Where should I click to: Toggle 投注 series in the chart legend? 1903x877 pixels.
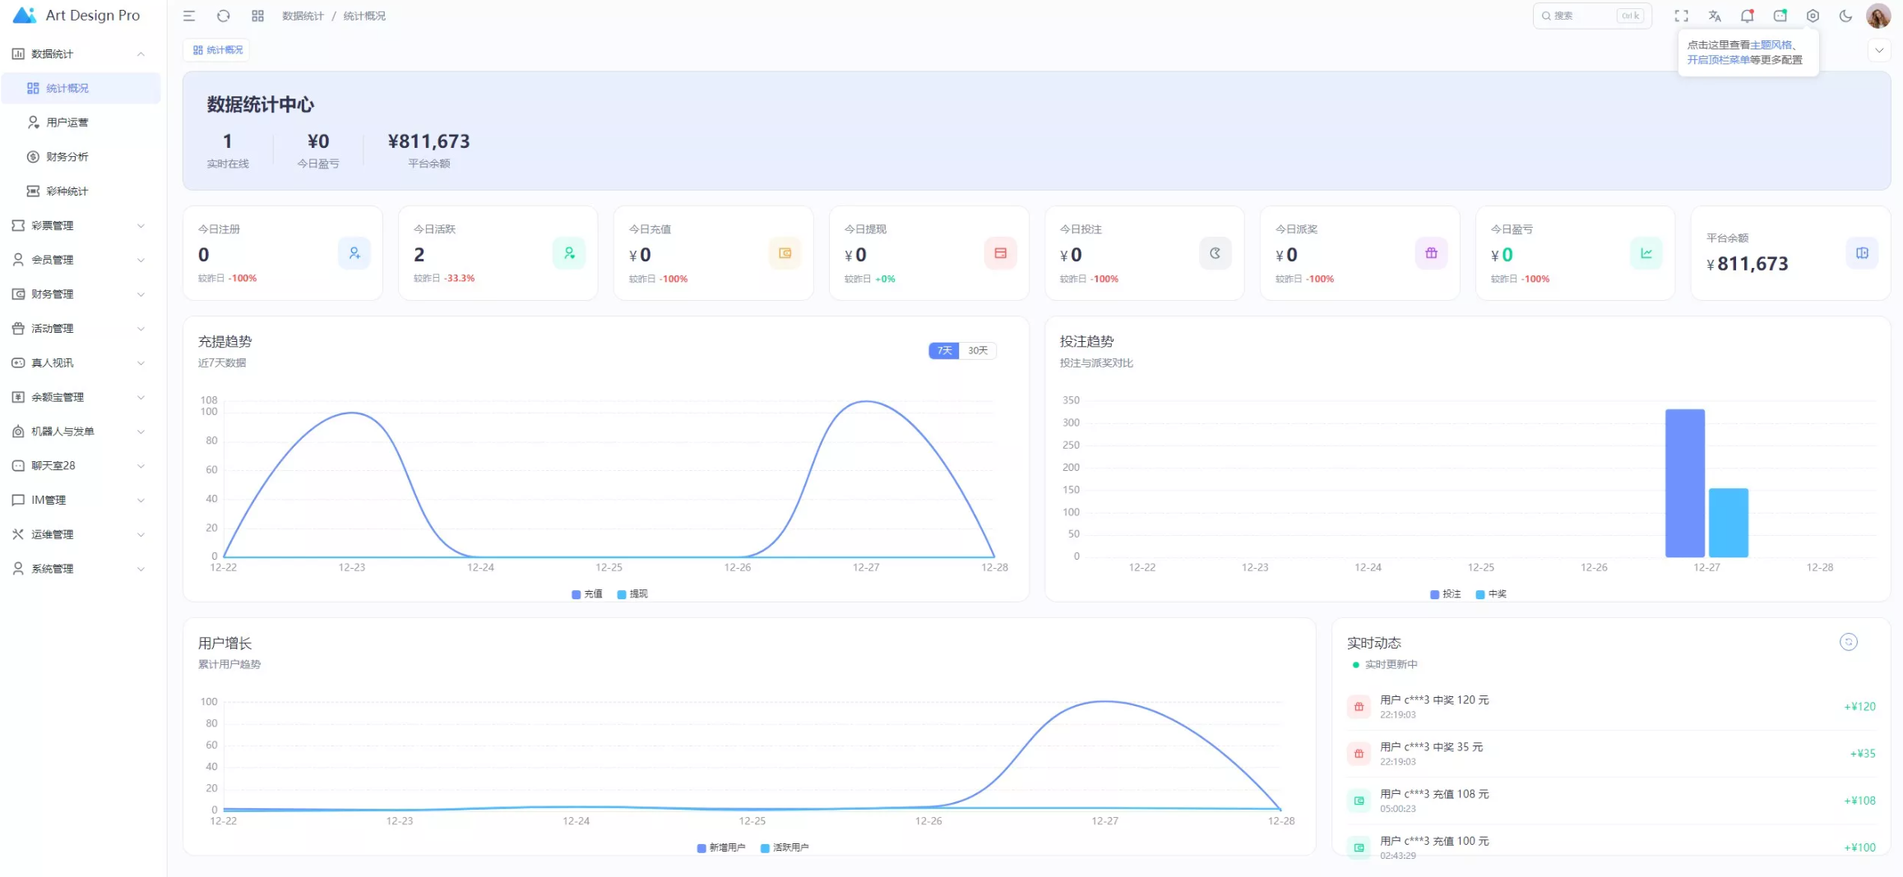click(1446, 594)
